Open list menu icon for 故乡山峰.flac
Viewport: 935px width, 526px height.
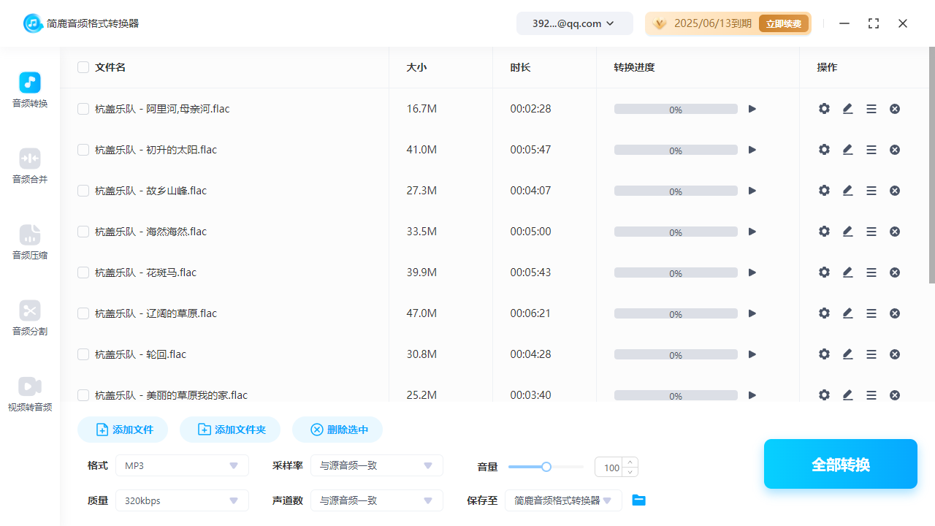(x=871, y=191)
